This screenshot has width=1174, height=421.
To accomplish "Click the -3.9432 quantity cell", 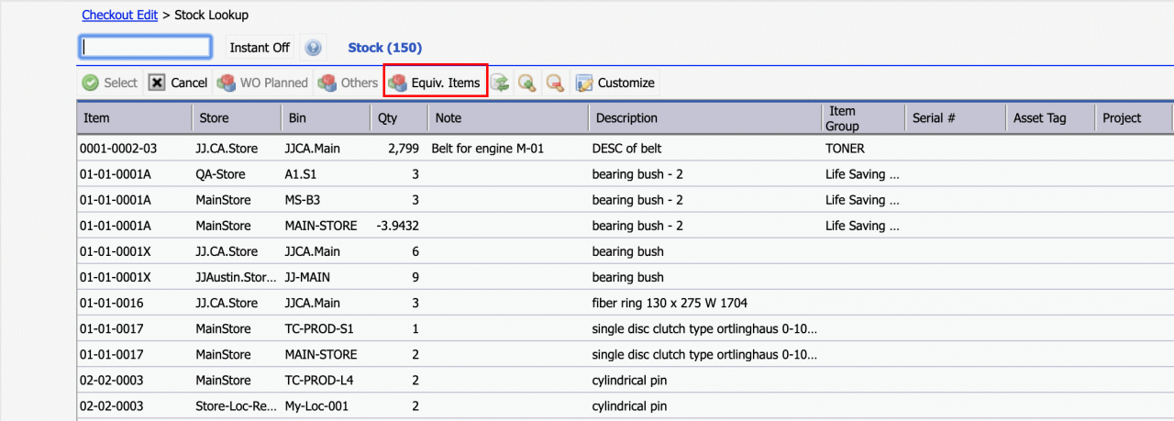I will pos(397,225).
